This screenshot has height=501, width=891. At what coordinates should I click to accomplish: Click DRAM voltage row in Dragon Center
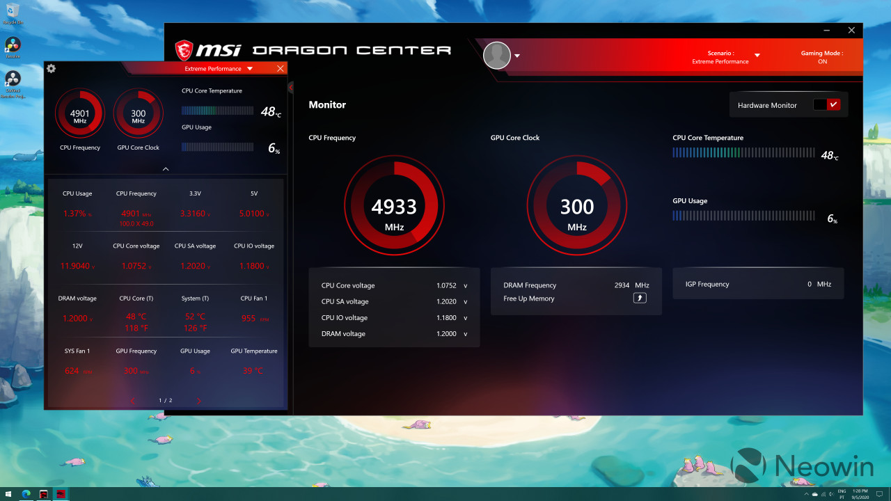(394, 334)
